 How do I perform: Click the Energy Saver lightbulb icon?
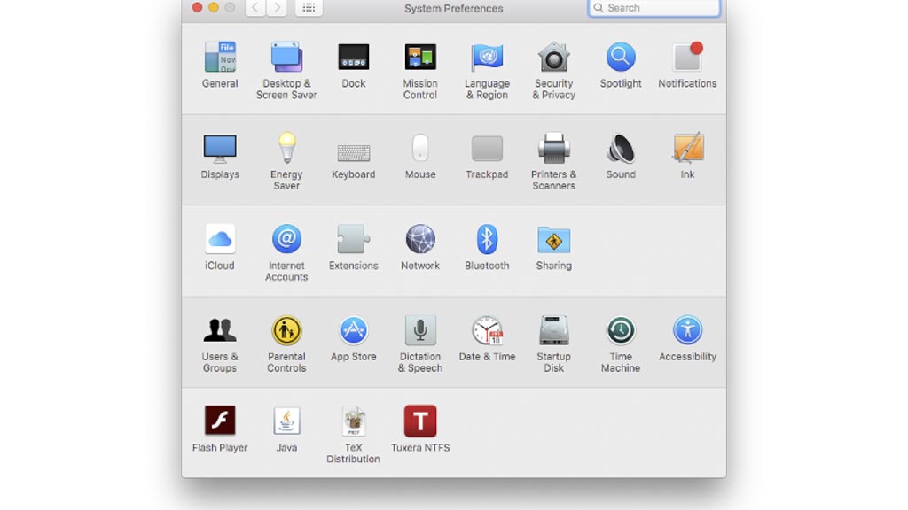pyautogui.click(x=286, y=148)
